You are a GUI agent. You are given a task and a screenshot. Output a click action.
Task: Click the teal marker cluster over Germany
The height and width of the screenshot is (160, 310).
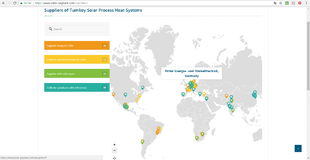[191, 85]
